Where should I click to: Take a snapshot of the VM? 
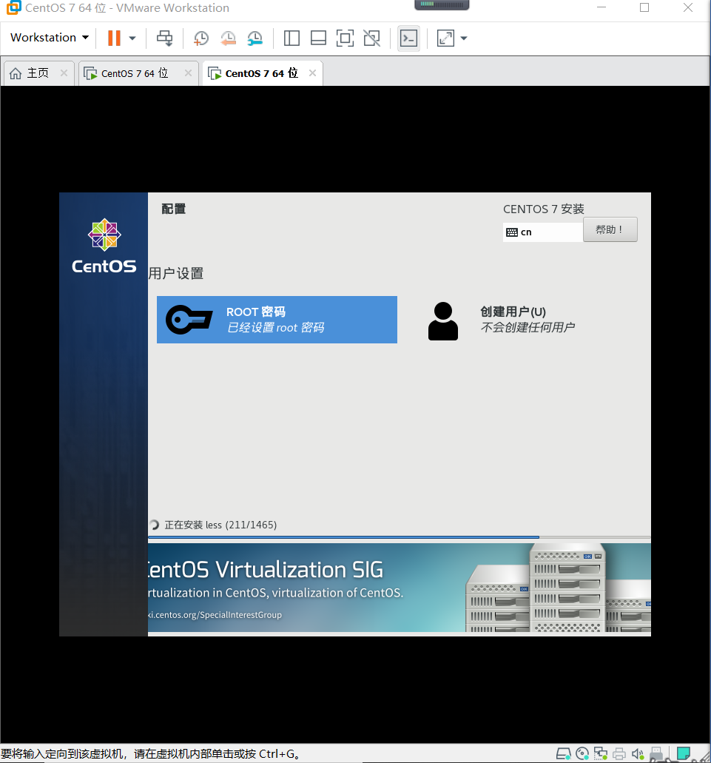[201, 38]
